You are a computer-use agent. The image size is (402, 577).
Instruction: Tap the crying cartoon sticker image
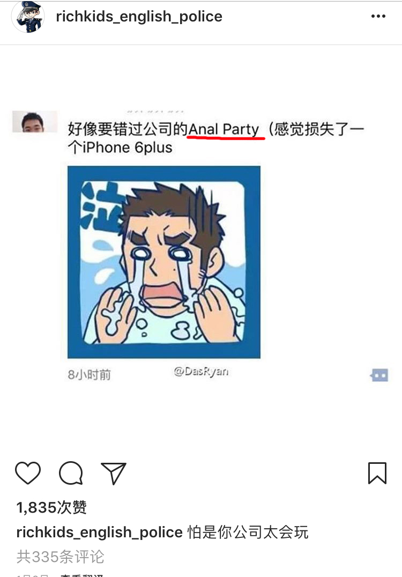(164, 262)
